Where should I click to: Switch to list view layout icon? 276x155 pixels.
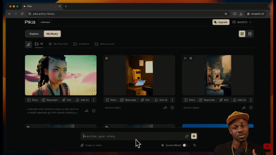[x=249, y=34]
